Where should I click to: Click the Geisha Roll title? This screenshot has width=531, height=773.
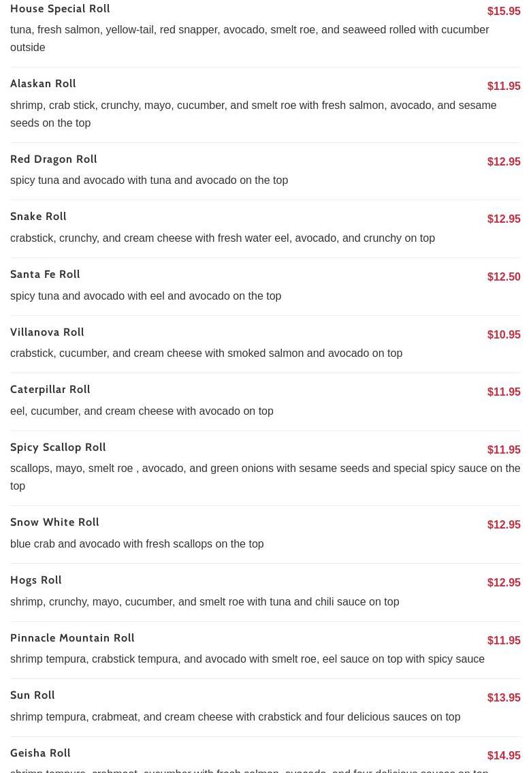40,753
